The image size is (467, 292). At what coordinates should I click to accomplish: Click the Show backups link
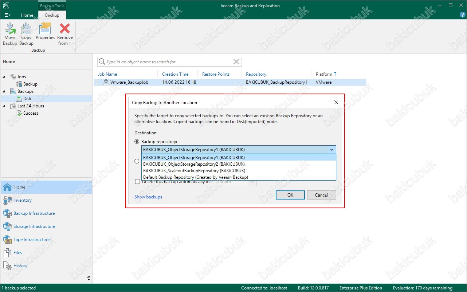click(148, 197)
